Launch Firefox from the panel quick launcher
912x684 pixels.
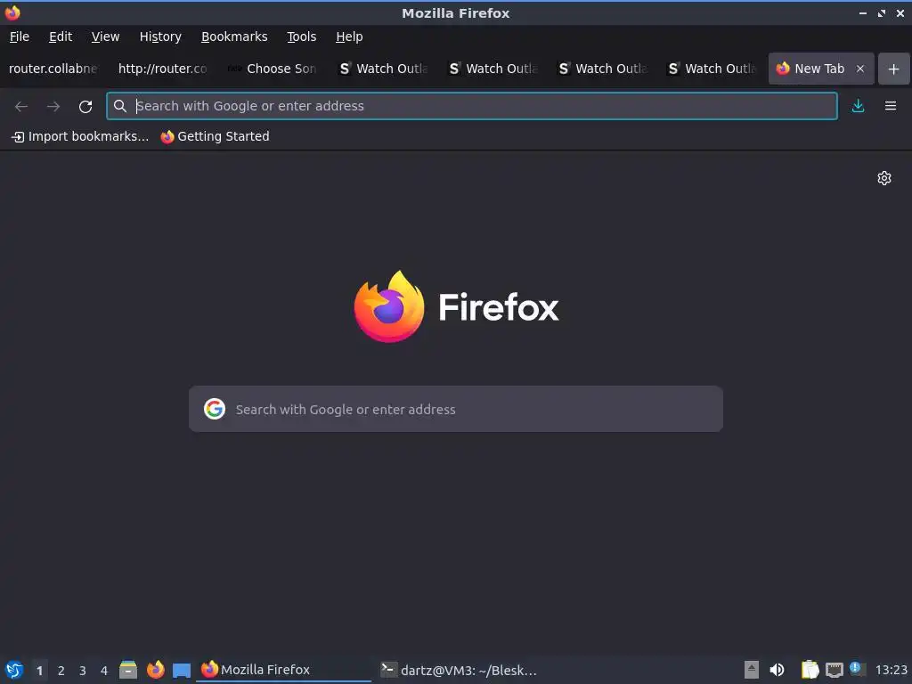[155, 670]
